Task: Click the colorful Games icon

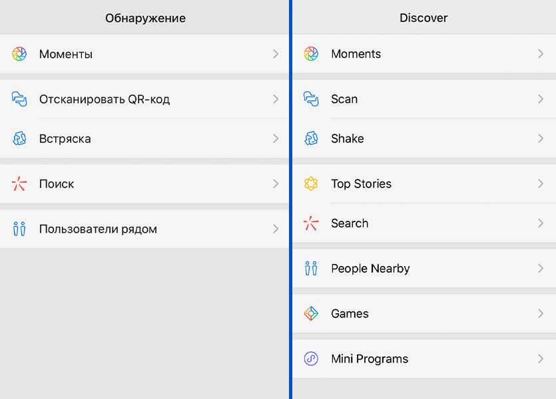Action: click(x=311, y=314)
